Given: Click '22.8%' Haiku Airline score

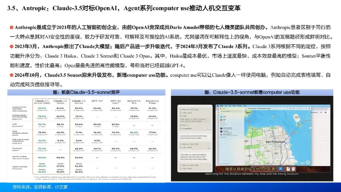Looking at the screenshot, I should (60, 171).
